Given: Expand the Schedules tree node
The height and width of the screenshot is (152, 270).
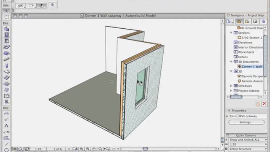Looking at the screenshot, I should click(x=231, y=86).
